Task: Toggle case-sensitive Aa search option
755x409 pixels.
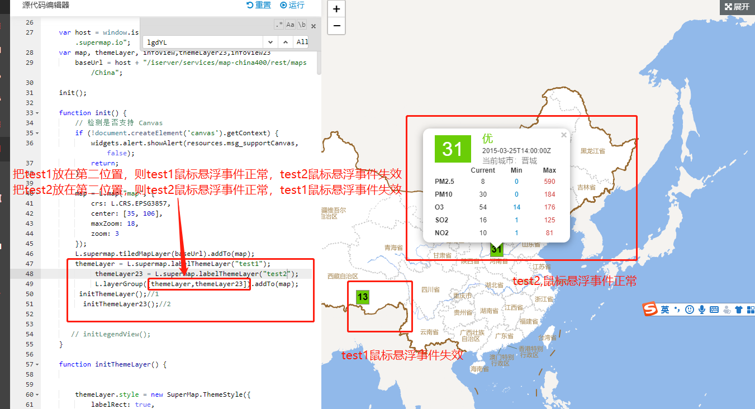Action: 290,25
